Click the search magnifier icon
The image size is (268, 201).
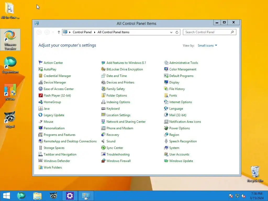point(232,32)
